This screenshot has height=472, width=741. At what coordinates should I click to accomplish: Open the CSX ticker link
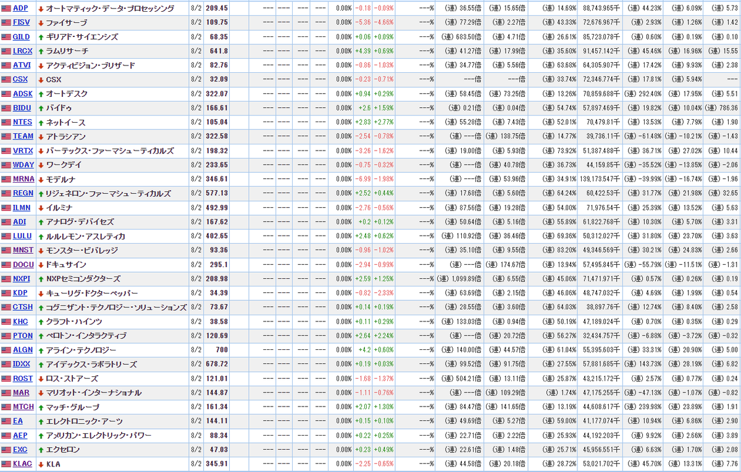coord(20,79)
